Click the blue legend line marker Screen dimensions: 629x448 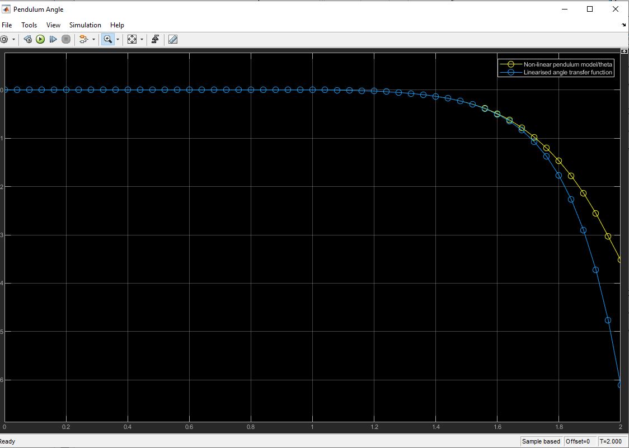(x=511, y=73)
